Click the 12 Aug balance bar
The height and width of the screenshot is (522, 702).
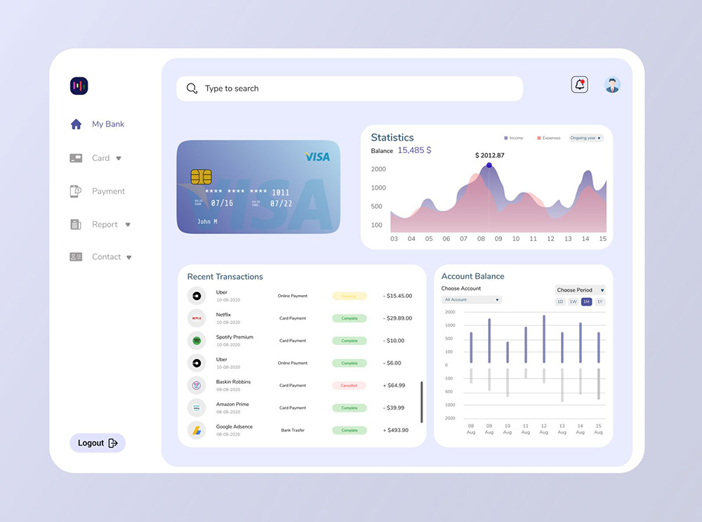tap(544, 339)
